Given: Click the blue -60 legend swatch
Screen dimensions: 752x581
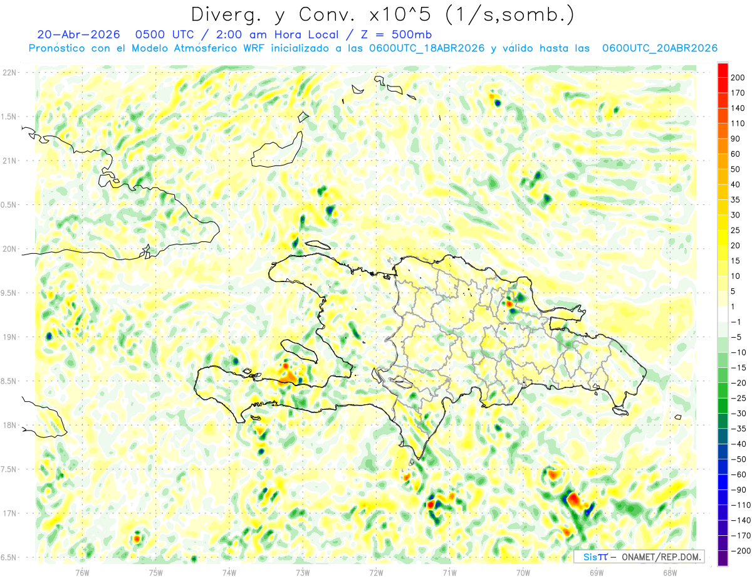Looking at the screenshot, I should [723, 482].
